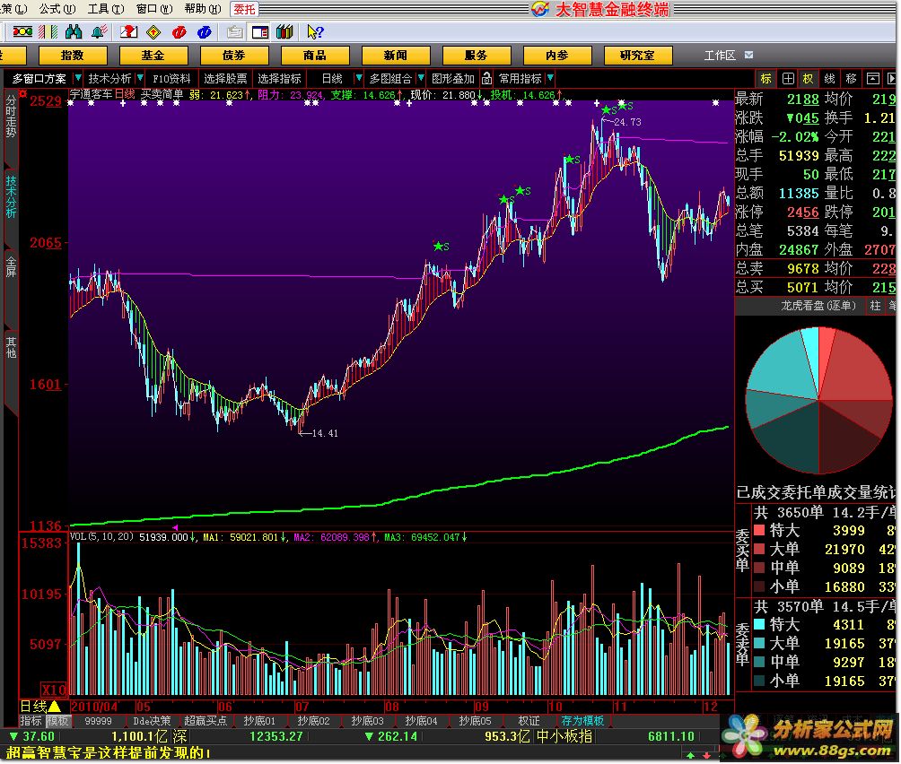
Task: Click the 债券 yellow button
Action: click(234, 55)
